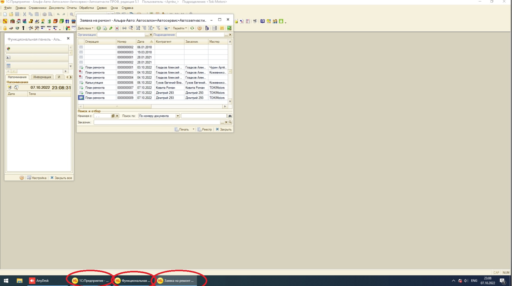Click the car icon in bottom toolbar row
This screenshot has height=286, width=512.
(x=11, y=28)
